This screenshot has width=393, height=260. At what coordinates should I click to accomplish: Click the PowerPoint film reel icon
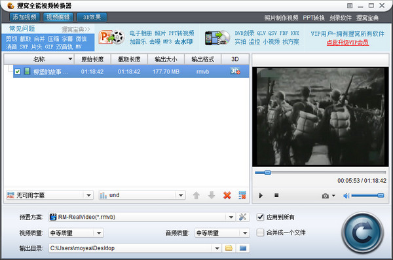click(111, 37)
